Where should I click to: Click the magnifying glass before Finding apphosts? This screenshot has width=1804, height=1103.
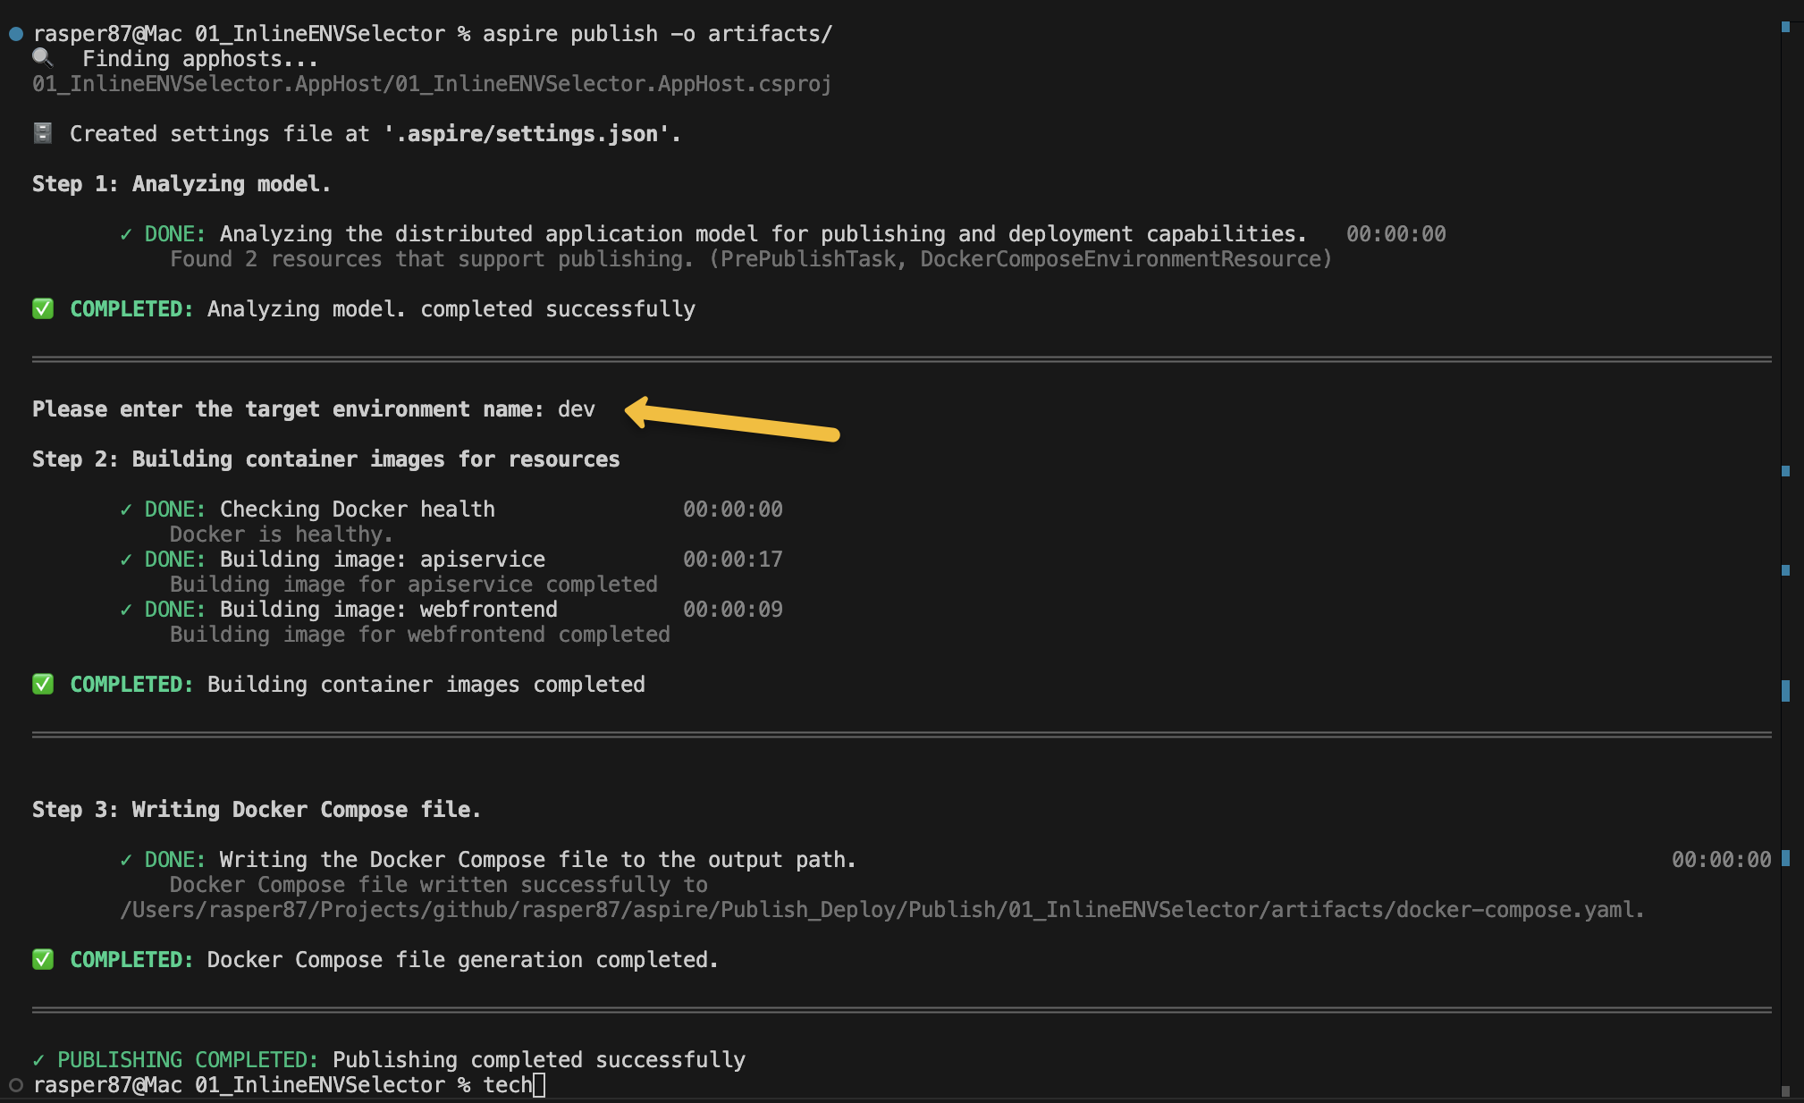point(42,58)
